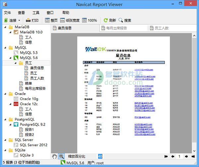The image size is (199, 167).
Task: Click the MySQL 5.6 status bar icon
Action: pyautogui.click(x=63, y=163)
